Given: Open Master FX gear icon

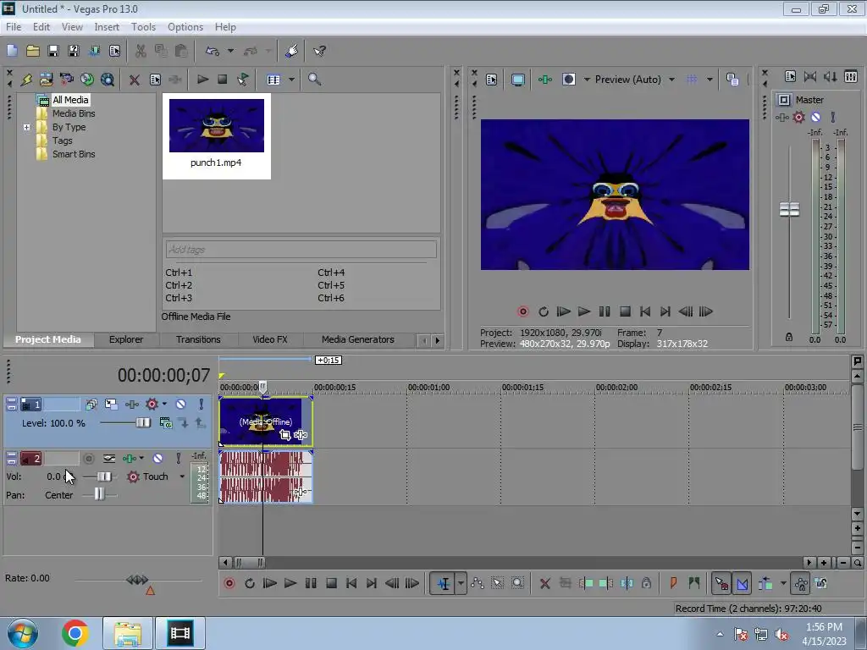Looking at the screenshot, I should (798, 117).
